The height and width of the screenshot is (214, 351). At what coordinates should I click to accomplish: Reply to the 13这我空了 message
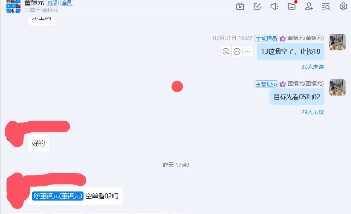click(x=237, y=52)
